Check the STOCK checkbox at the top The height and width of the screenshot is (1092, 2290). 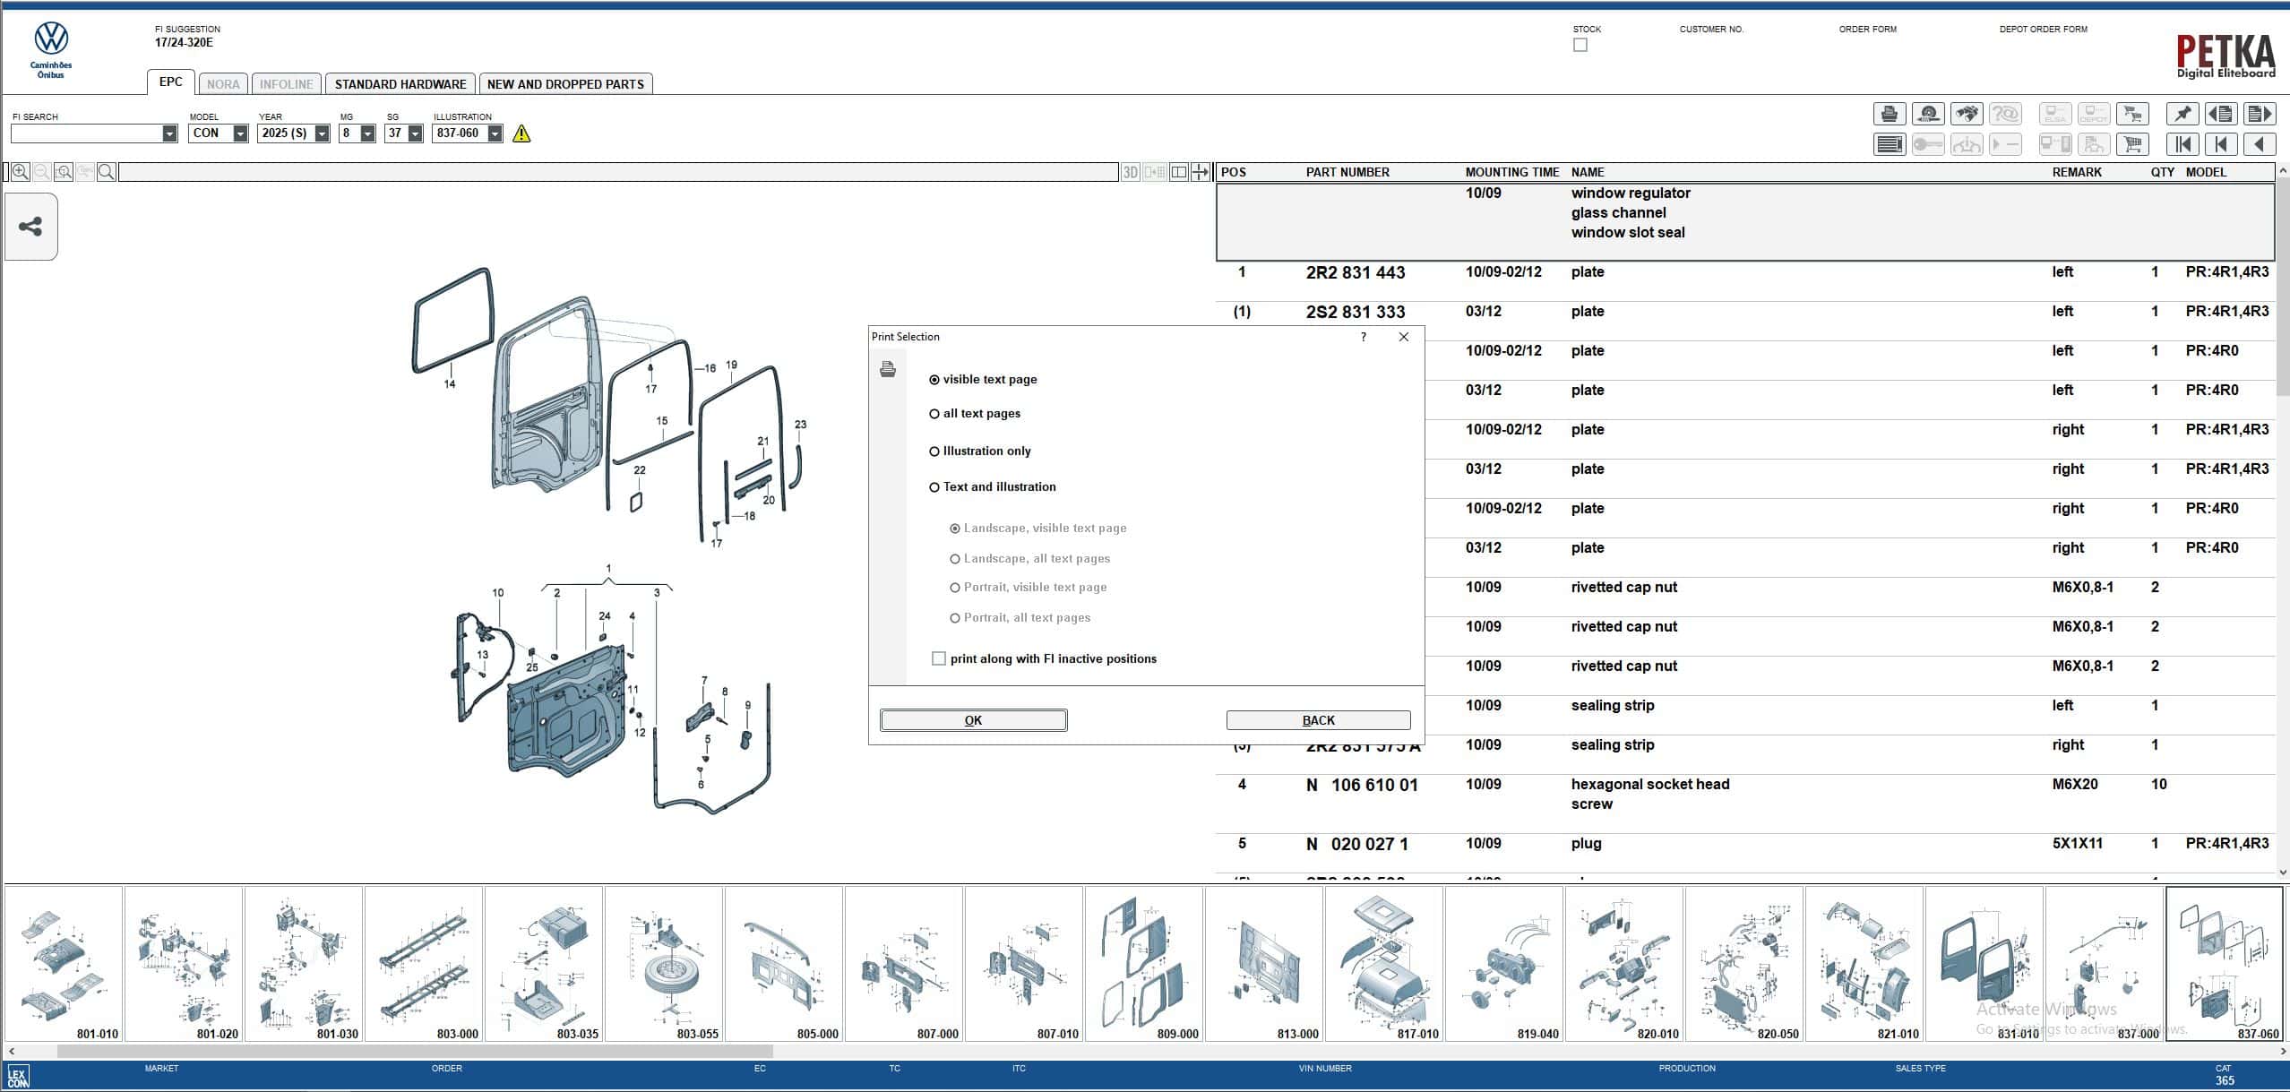[x=1580, y=45]
